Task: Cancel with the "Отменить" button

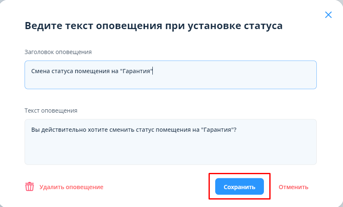Action: (x=293, y=187)
